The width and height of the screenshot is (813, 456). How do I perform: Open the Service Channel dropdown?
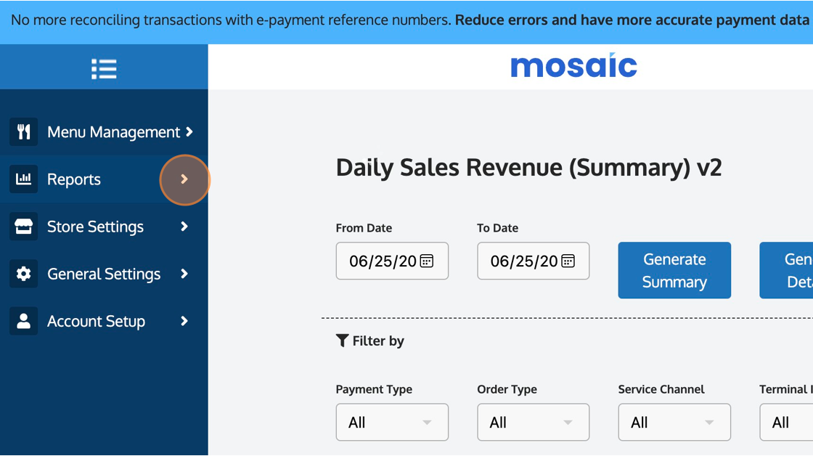pyautogui.click(x=674, y=422)
